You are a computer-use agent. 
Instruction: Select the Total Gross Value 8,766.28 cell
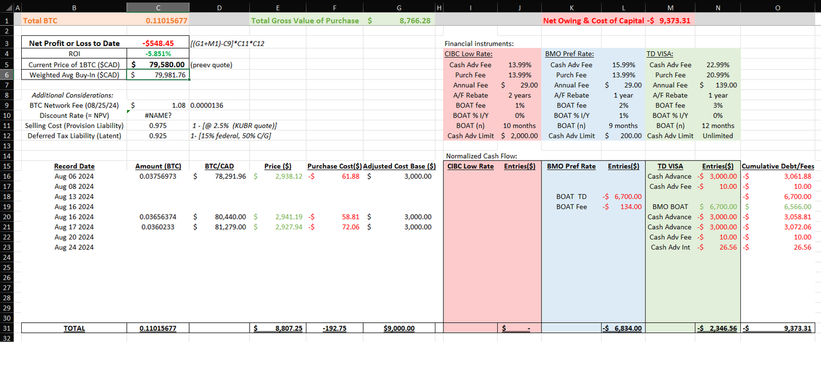(x=399, y=20)
